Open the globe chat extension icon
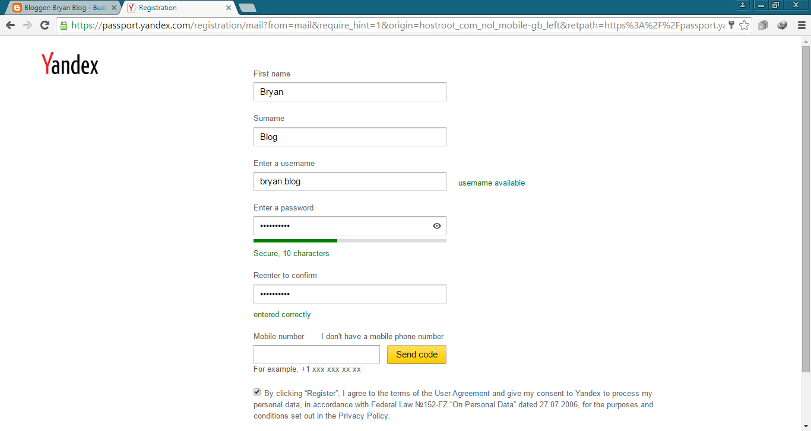The image size is (811, 431). click(x=783, y=25)
